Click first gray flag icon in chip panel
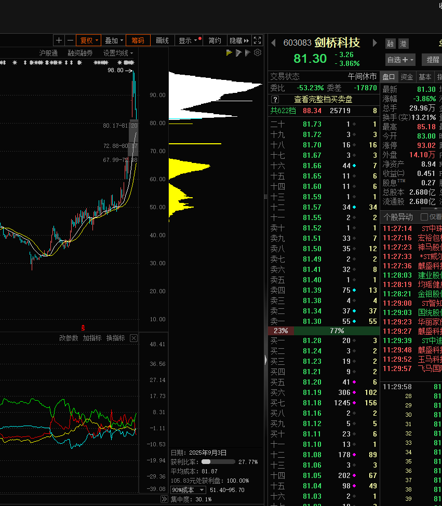442x506 pixels. point(238,52)
